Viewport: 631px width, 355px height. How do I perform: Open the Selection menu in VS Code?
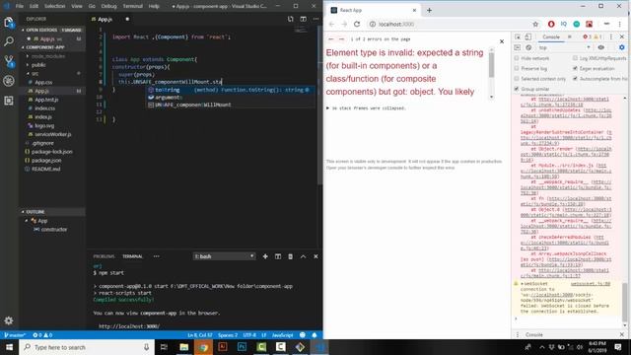[x=55, y=6]
